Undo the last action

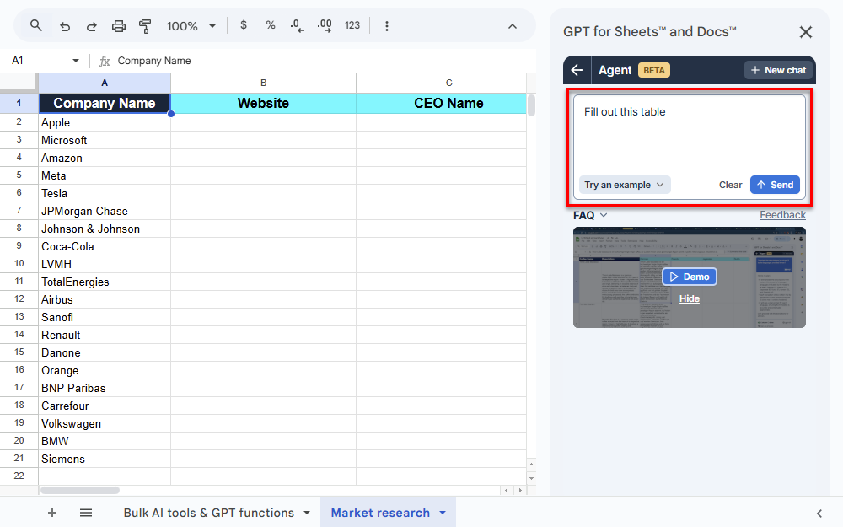click(x=65, y=25)
